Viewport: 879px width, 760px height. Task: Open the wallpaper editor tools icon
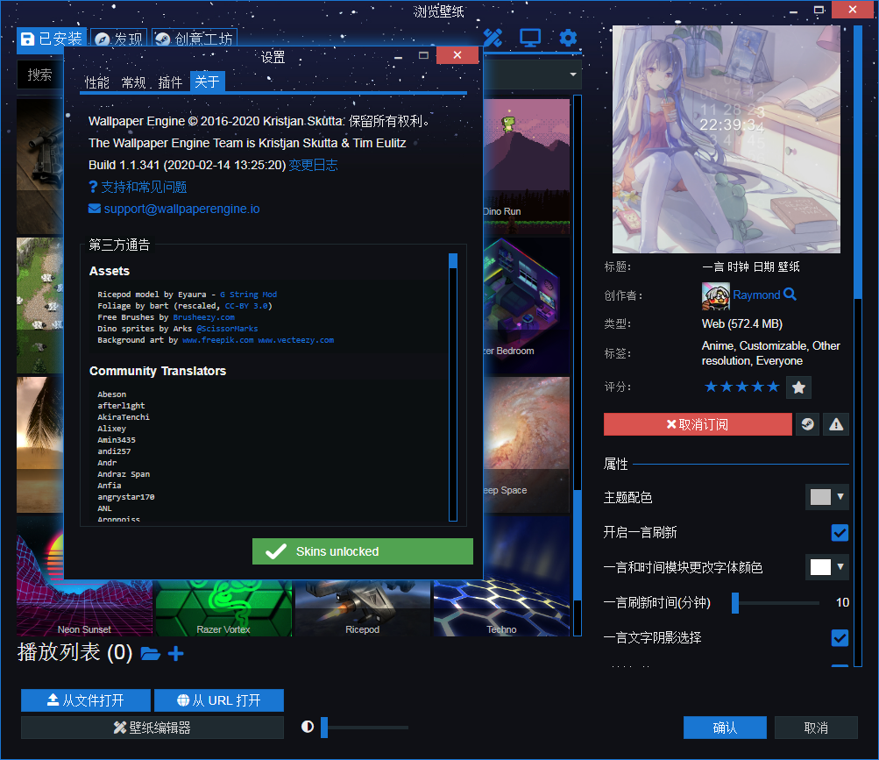492,38
